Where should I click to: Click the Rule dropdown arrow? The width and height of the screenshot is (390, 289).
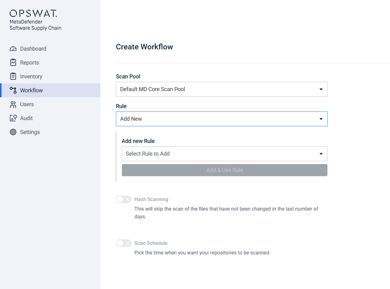point(321,119)
